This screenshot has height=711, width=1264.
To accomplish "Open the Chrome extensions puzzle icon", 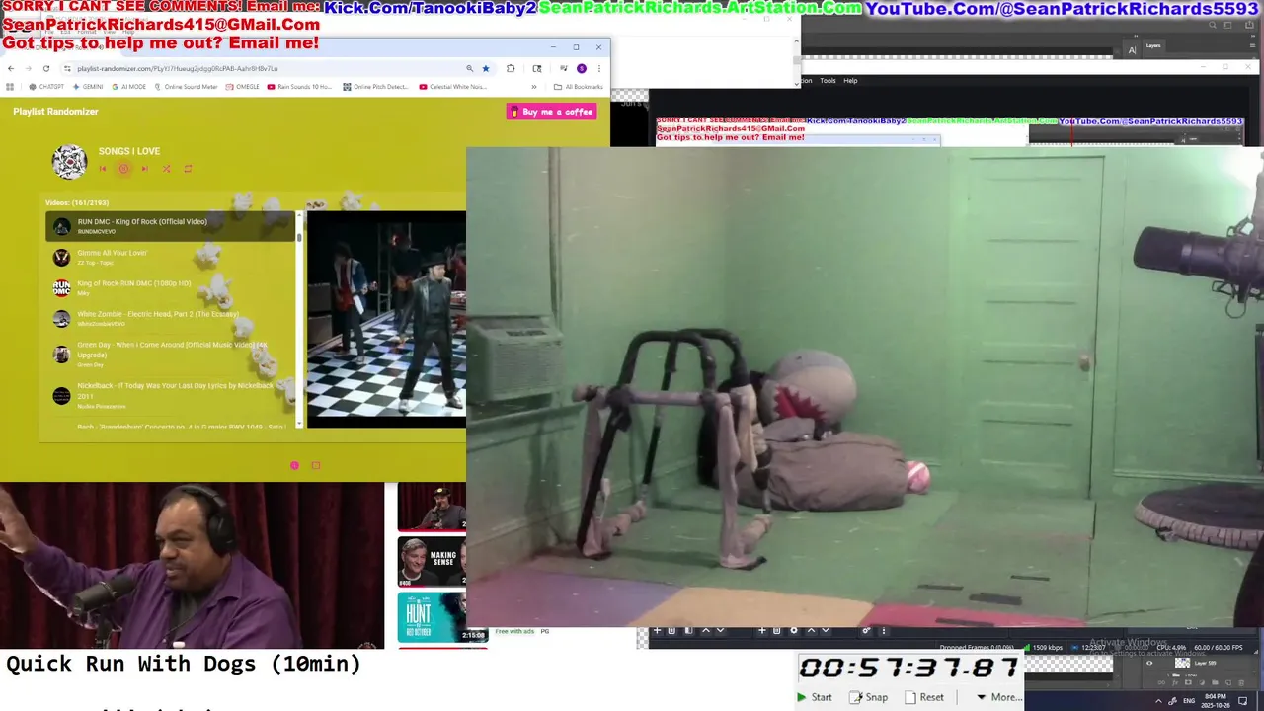I will (511, 68).
